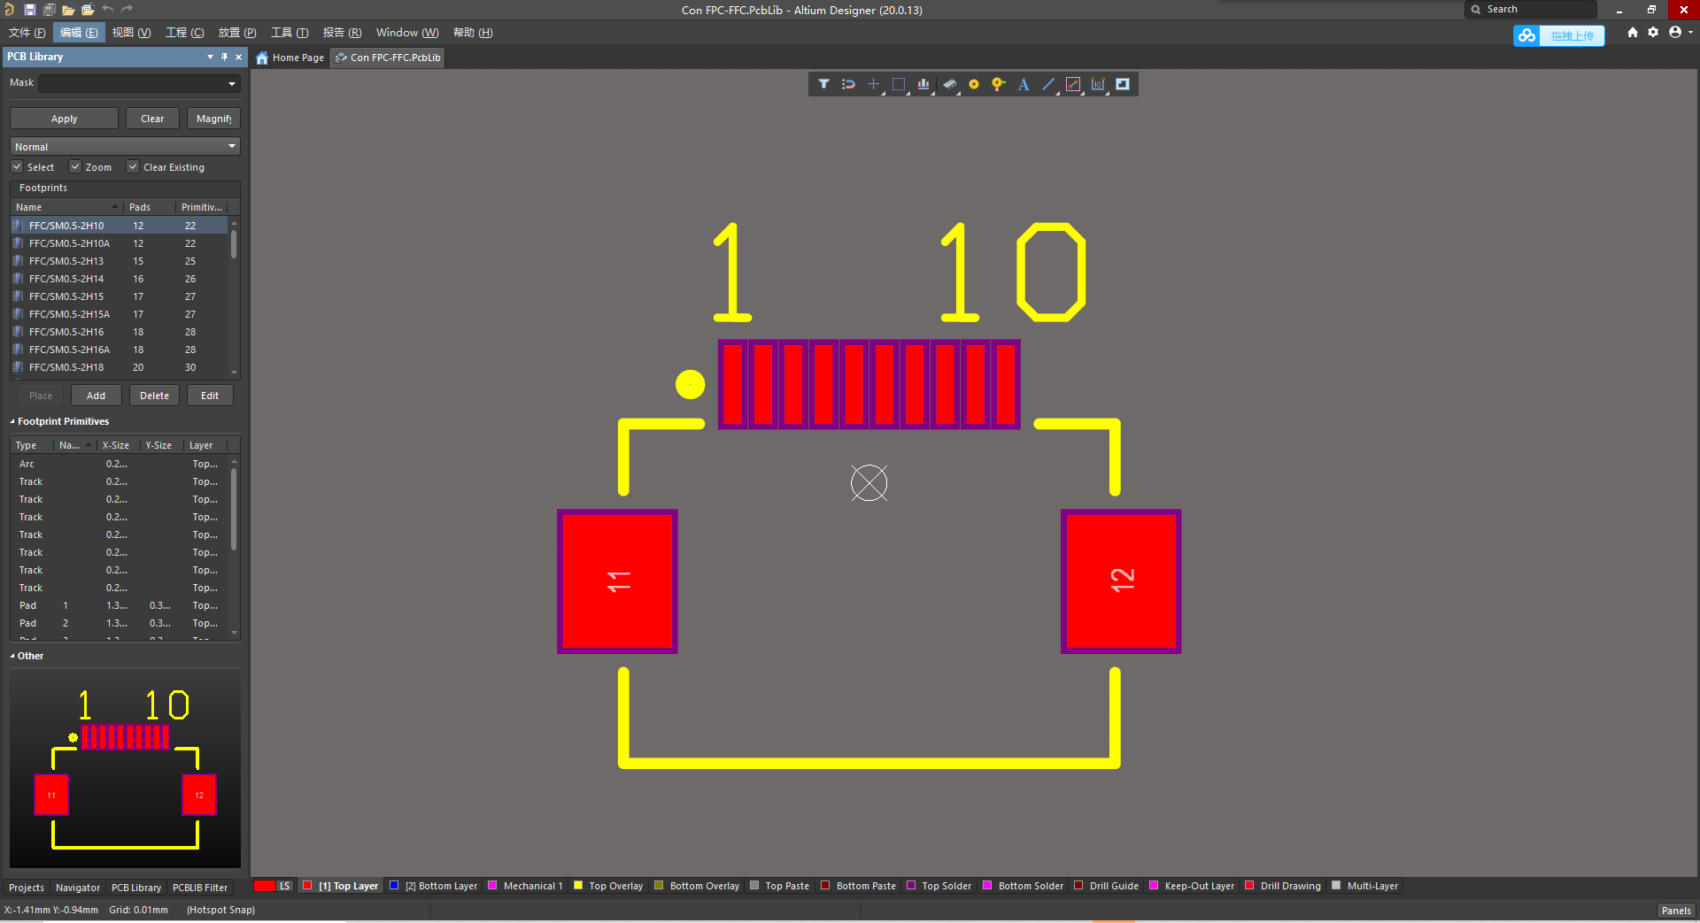Select the Place Pad tool
This screenshot has width=1700, height=923.
pyautogui.click(x=974, y=84)
